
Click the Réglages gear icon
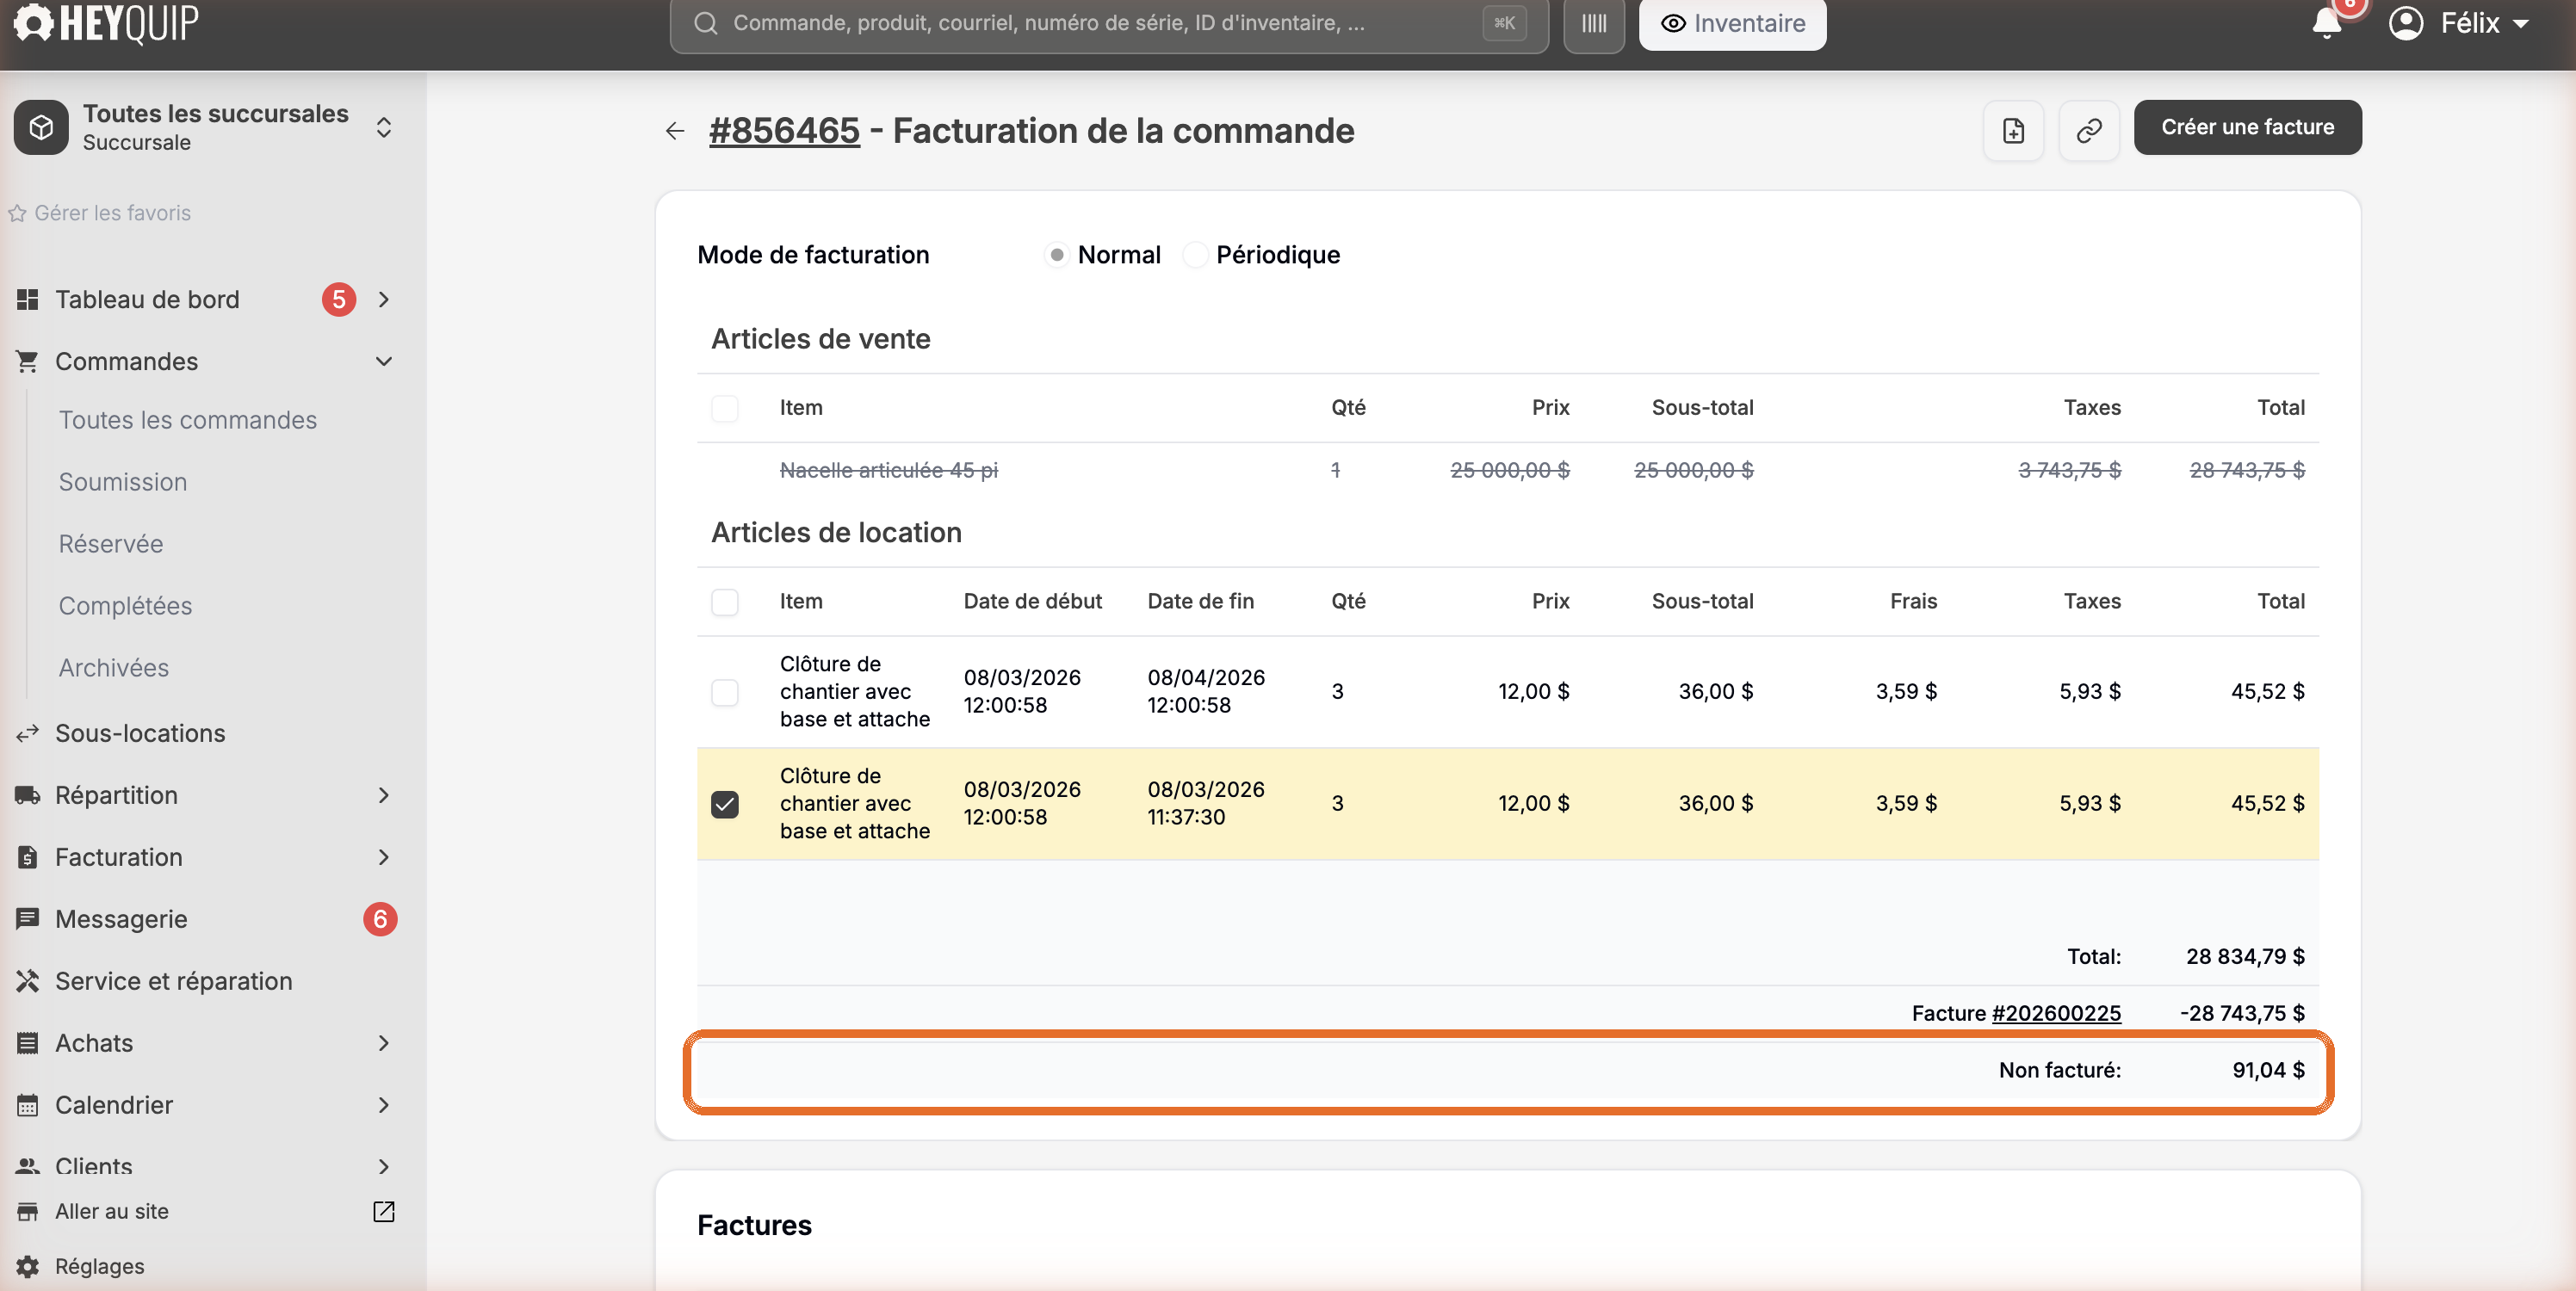tap(28, 1266)
